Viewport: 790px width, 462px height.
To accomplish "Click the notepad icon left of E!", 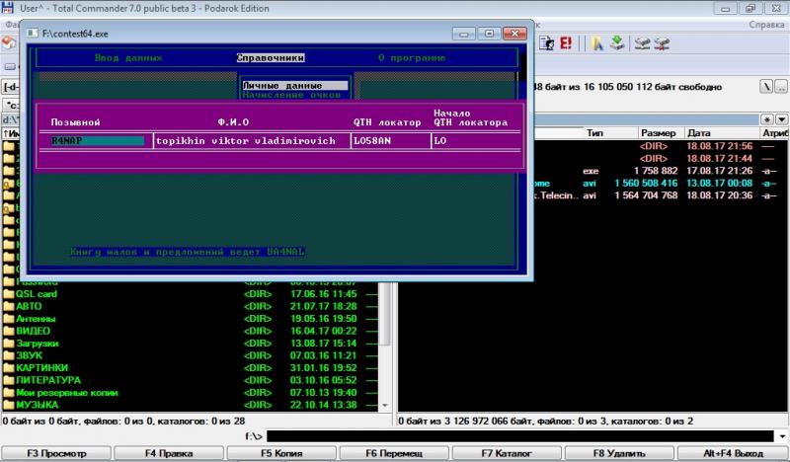I will (546, 43).
